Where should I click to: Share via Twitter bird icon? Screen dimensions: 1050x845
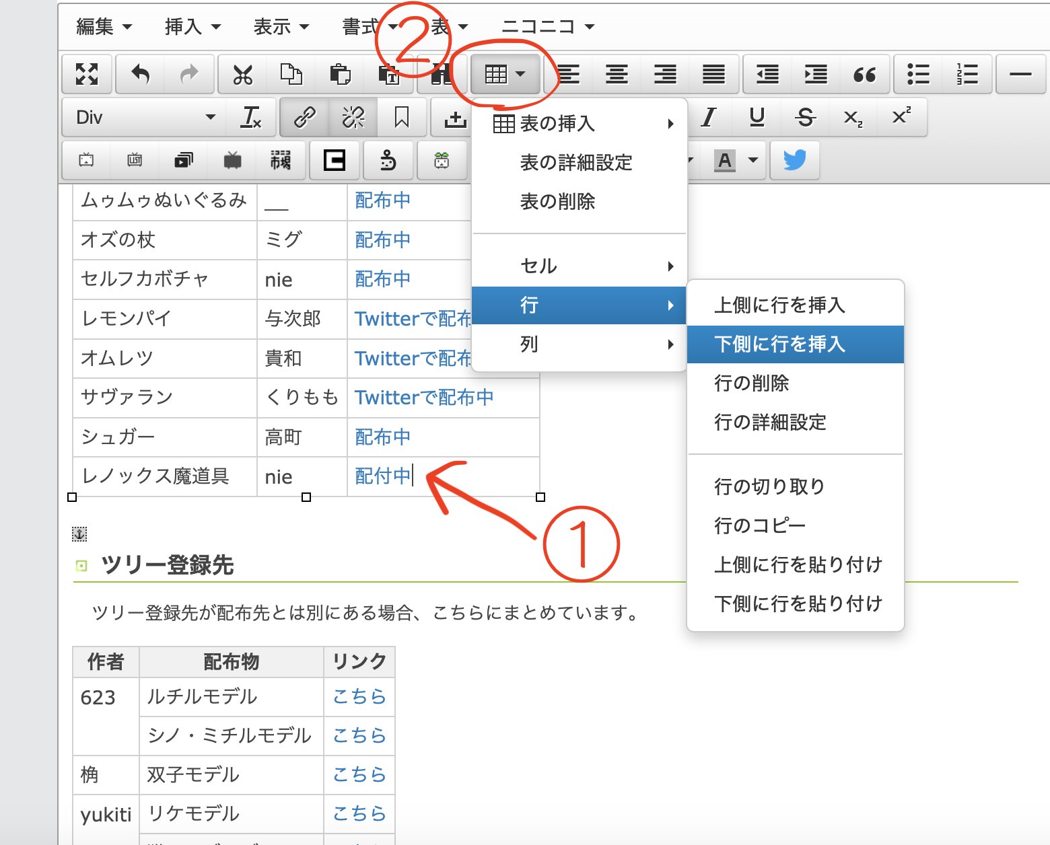[x=795, y=160]
